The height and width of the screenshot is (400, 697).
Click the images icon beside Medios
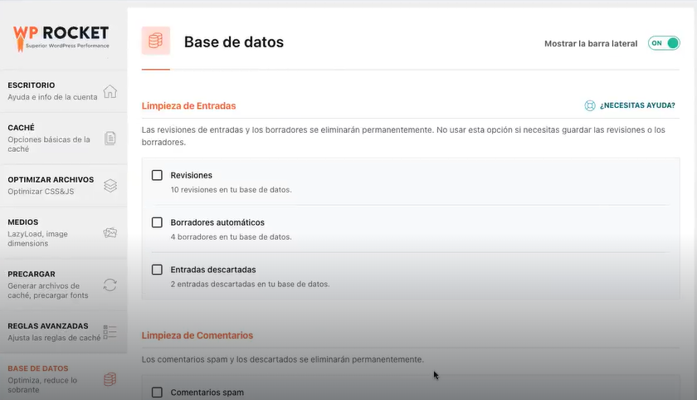point(110,232)
